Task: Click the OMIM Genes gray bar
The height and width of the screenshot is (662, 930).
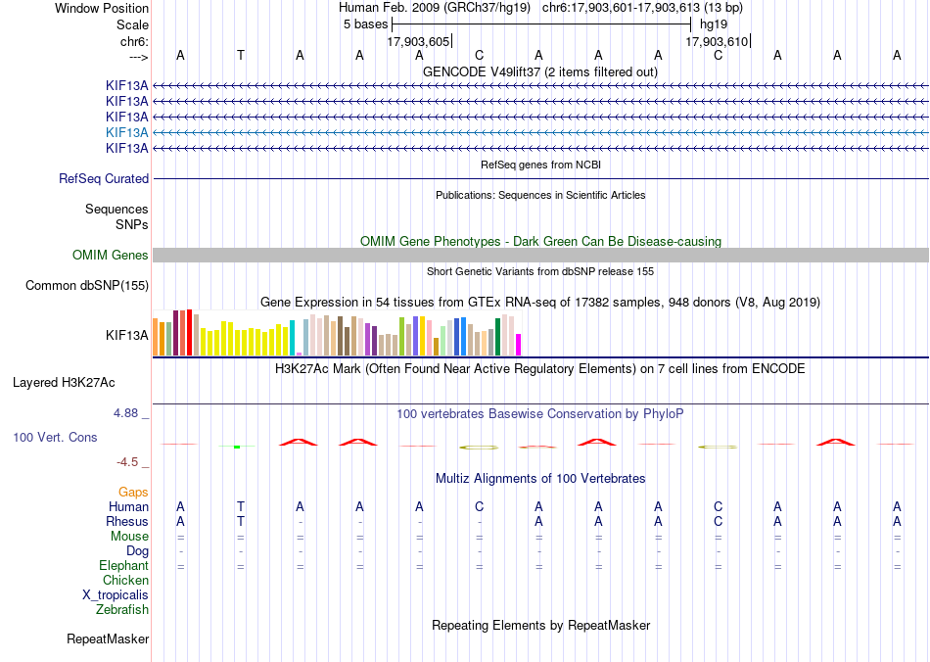Action: tap(540, 255)
